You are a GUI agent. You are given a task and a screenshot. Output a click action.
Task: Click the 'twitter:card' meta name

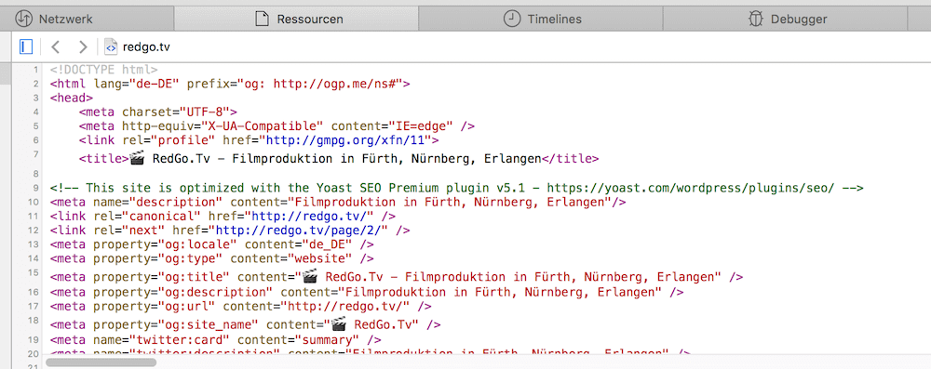tap(180, 340)
